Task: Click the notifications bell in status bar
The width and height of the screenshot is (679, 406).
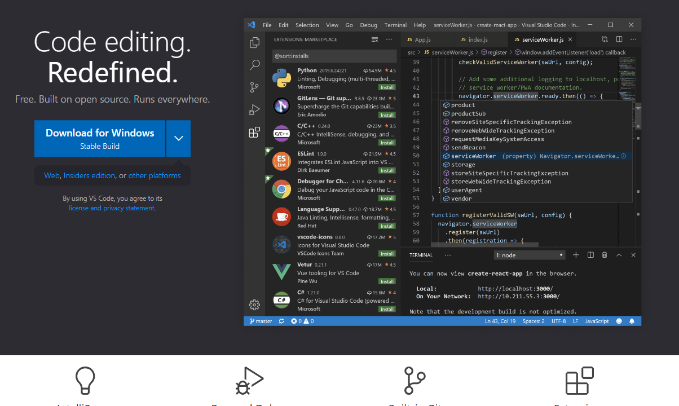Action: point(632,321)
